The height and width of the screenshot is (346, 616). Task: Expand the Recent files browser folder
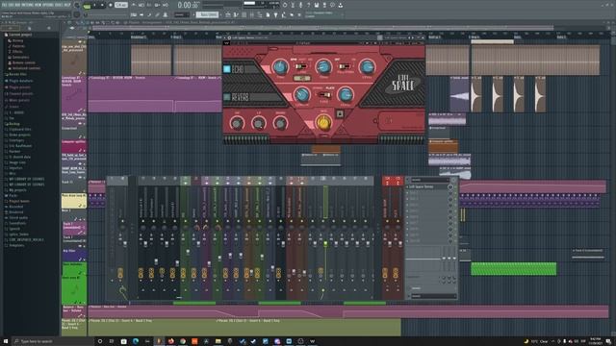coord(17,74)
